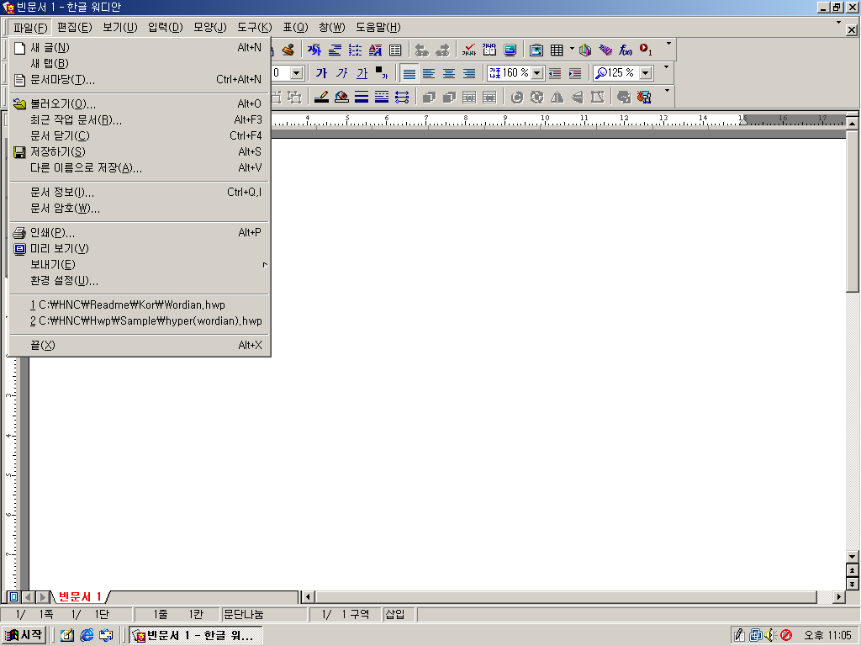Click the arrow style icon
Viewport: 861px width, 646px height.
click(x=402, y=98)
